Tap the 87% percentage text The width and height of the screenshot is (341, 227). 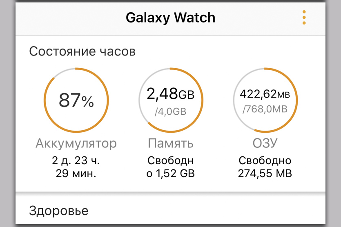[x=76, y=100]
